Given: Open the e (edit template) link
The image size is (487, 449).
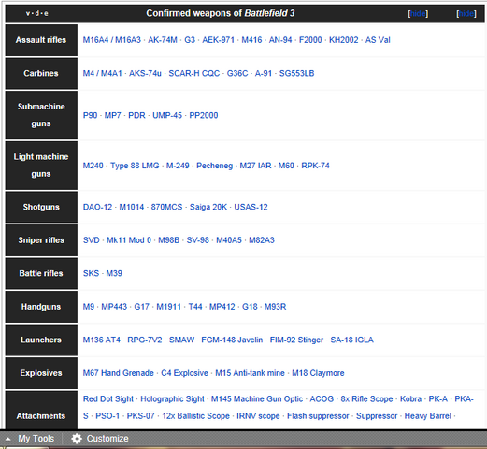Looking at the screenshot, I should (46, 13).
